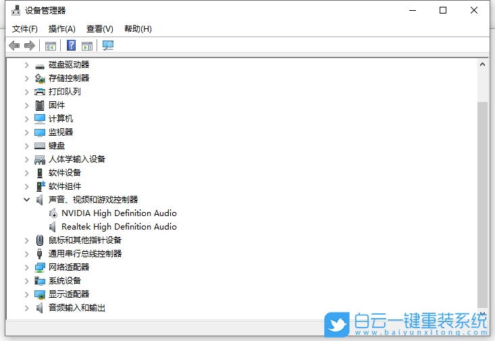Click the blue Help question mark icon
Image resolution: width=495 pixels, height=341 pixels.
72,45
